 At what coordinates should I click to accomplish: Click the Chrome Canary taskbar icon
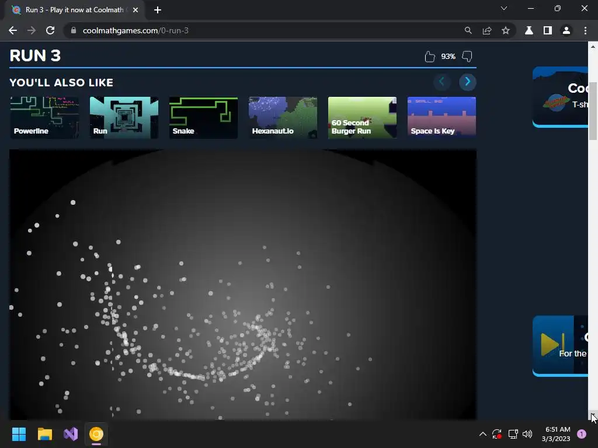tap(96, 434)
